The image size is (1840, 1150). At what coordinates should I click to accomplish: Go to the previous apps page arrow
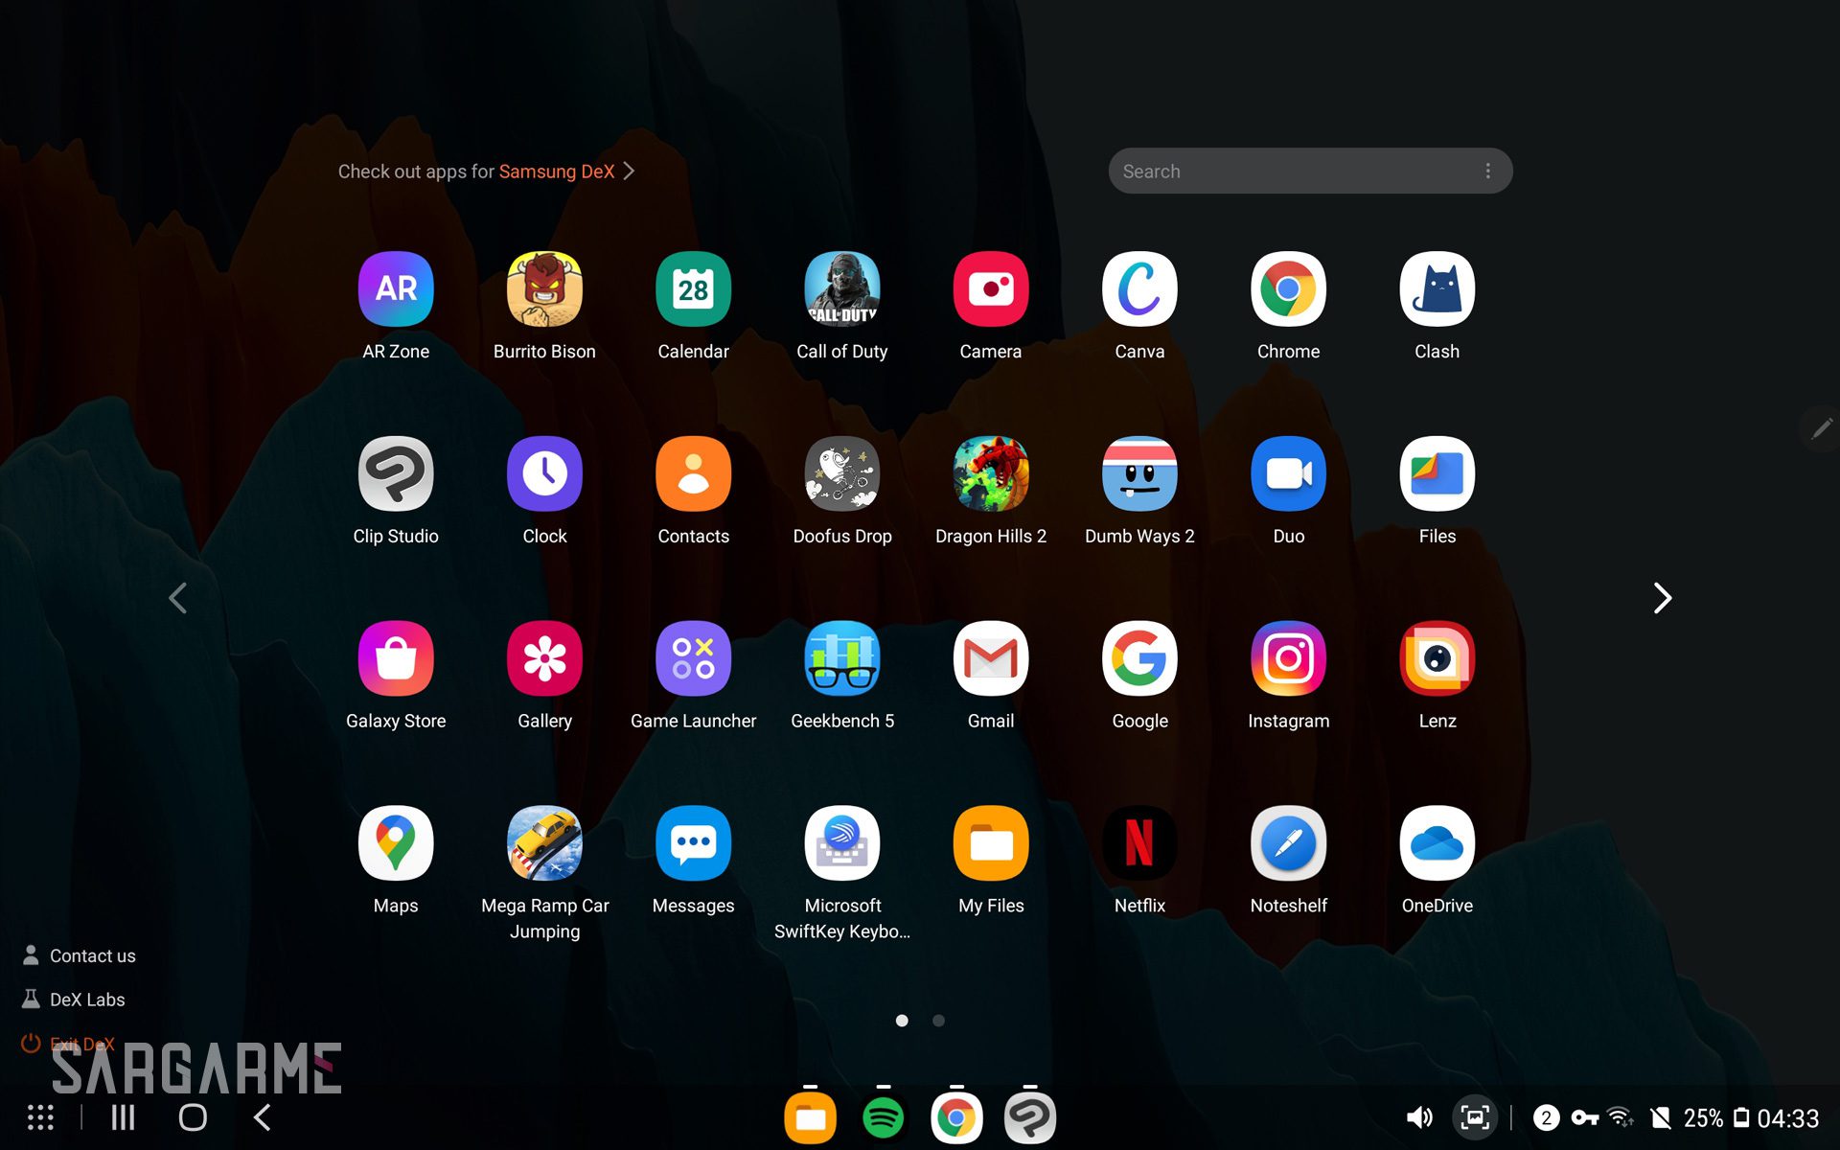tap(178, 598)
